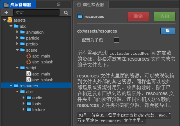The image size is (180, 126).
Task: Expand the audio folder arrow
Action: 23,98
